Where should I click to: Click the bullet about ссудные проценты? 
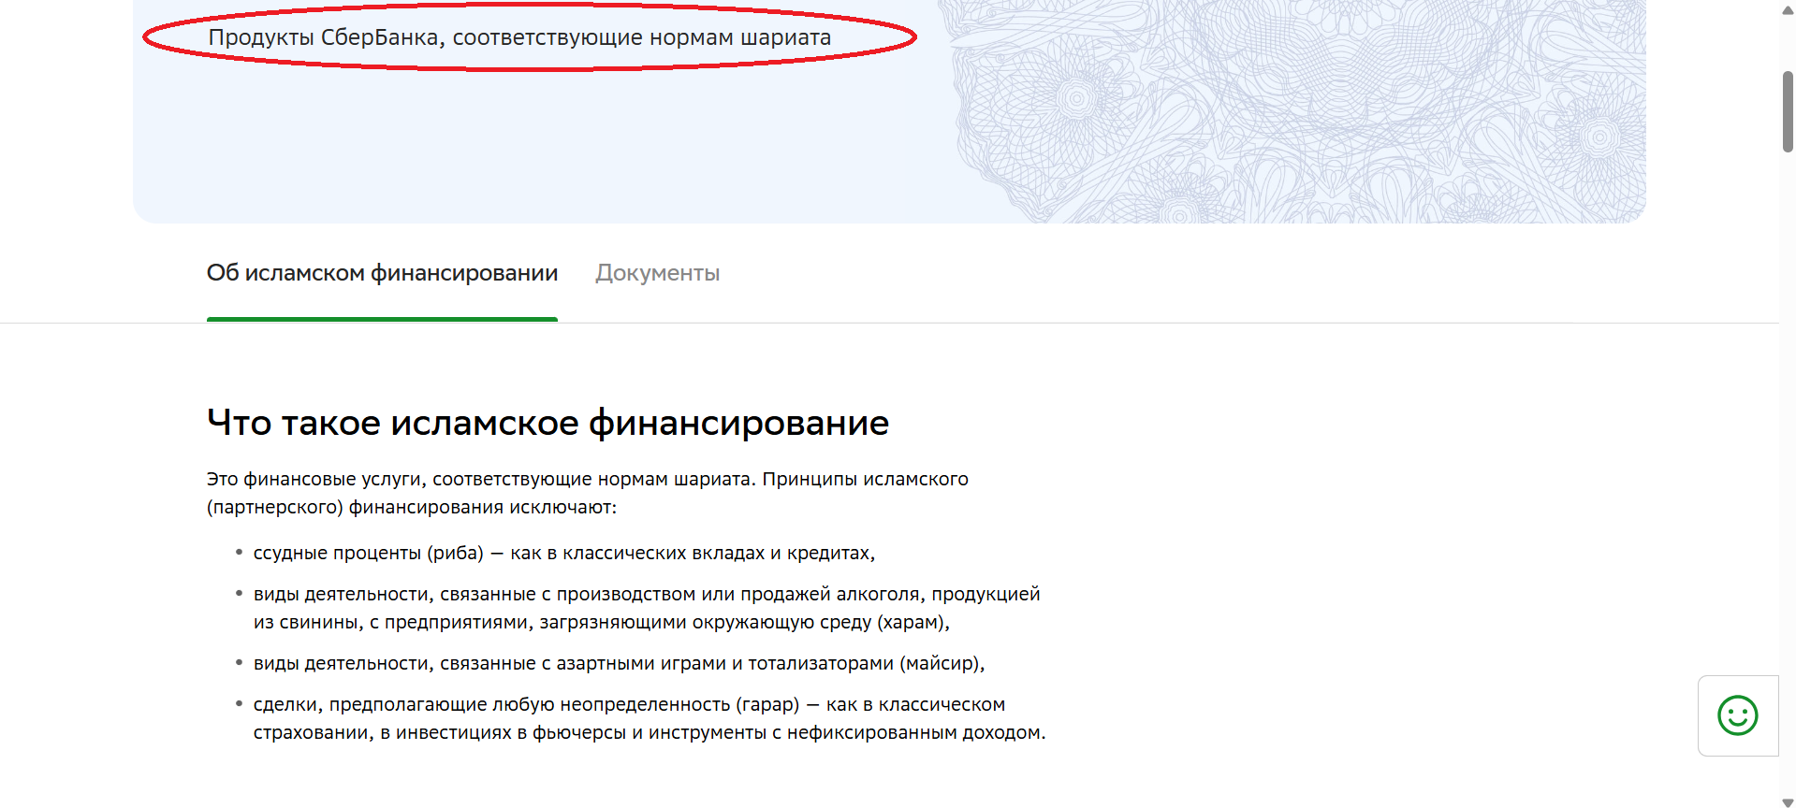(563, 554)
